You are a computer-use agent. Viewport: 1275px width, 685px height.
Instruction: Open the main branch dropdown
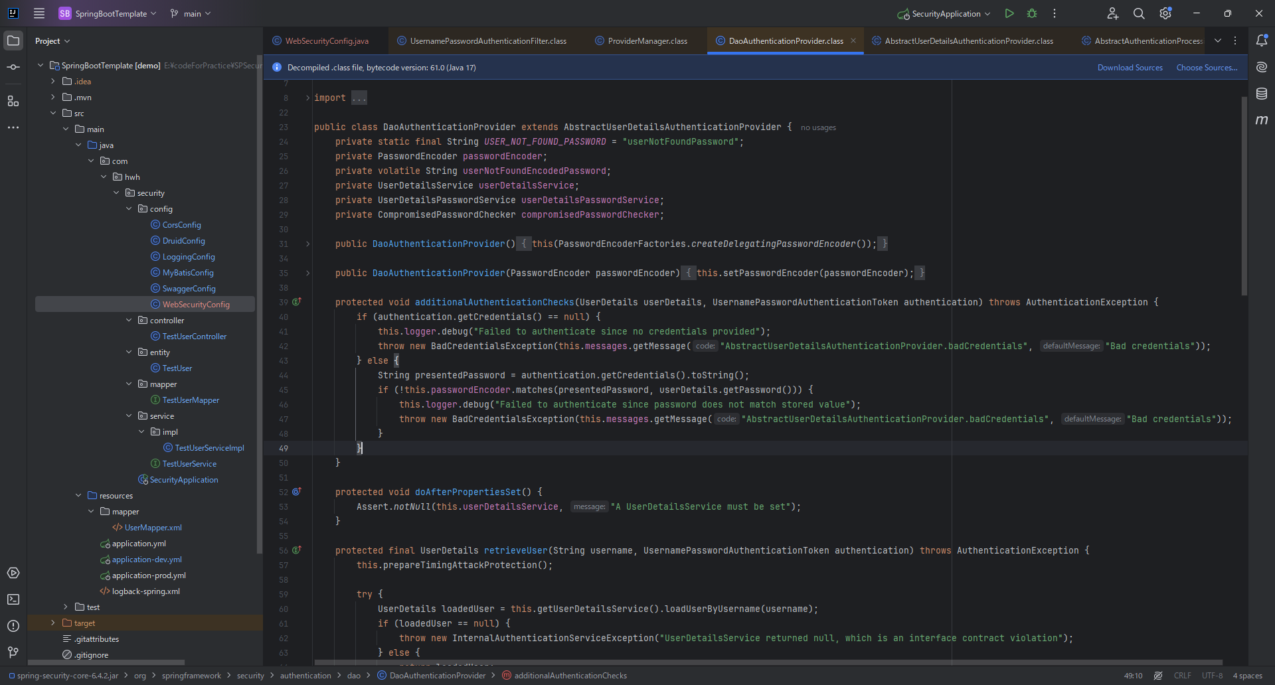[x=191, y=13]
